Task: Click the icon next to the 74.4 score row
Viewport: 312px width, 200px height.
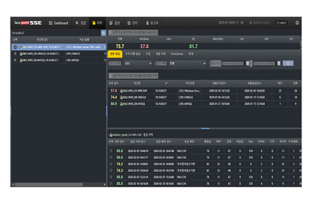Action: tap(121, 98)
